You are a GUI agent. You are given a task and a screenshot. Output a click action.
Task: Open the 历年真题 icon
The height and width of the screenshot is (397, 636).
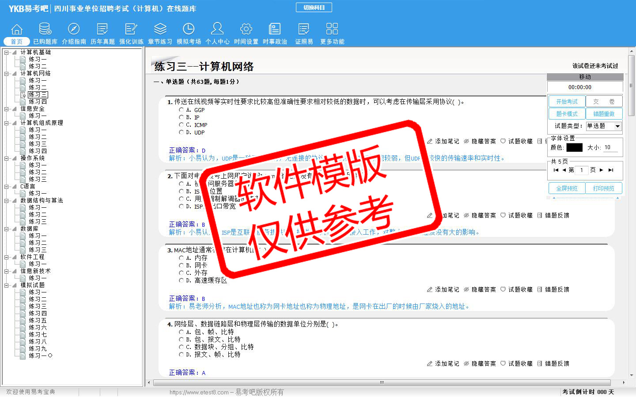(x=102, y=29)
